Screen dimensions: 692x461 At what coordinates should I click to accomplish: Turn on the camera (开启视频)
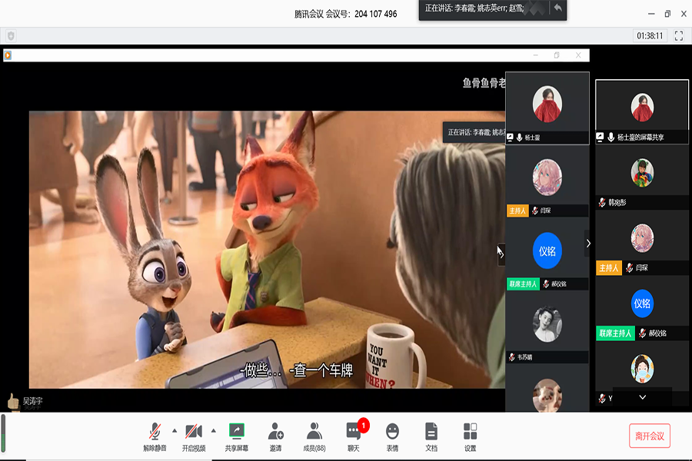[x=194, y=436]
